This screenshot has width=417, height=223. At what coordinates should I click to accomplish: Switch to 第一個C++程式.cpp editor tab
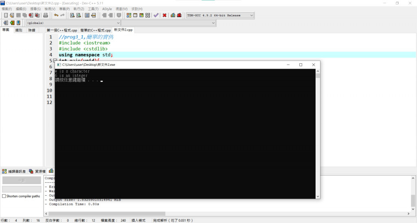62,30
